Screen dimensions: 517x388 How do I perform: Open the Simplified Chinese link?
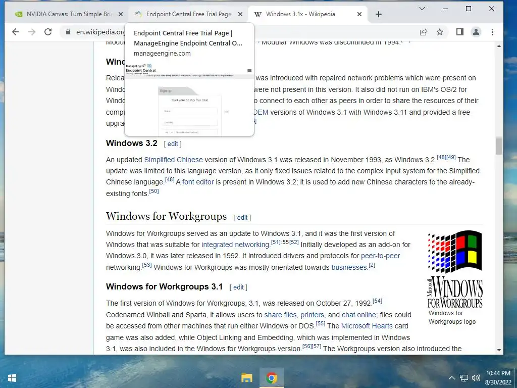(174, 160)
